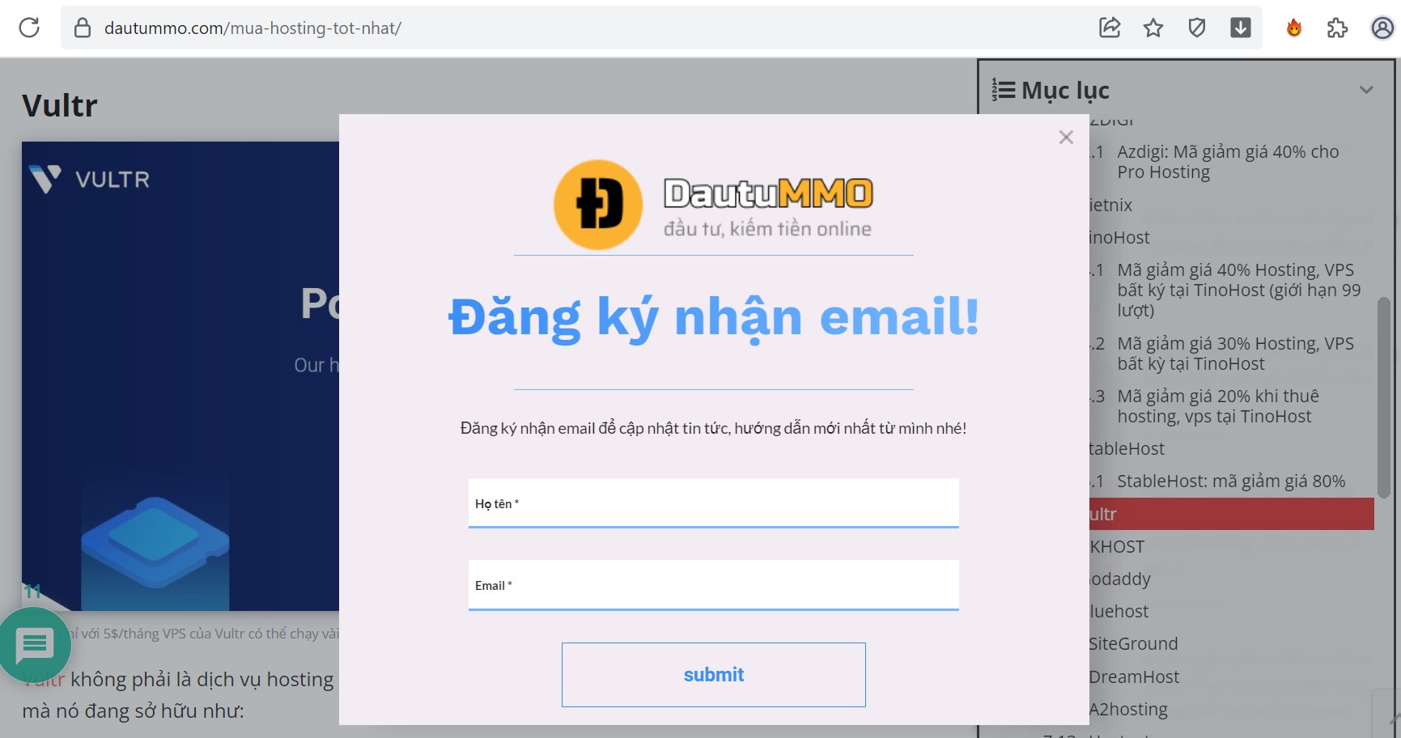Open the shield extension icon

[x=1197, y=28]
